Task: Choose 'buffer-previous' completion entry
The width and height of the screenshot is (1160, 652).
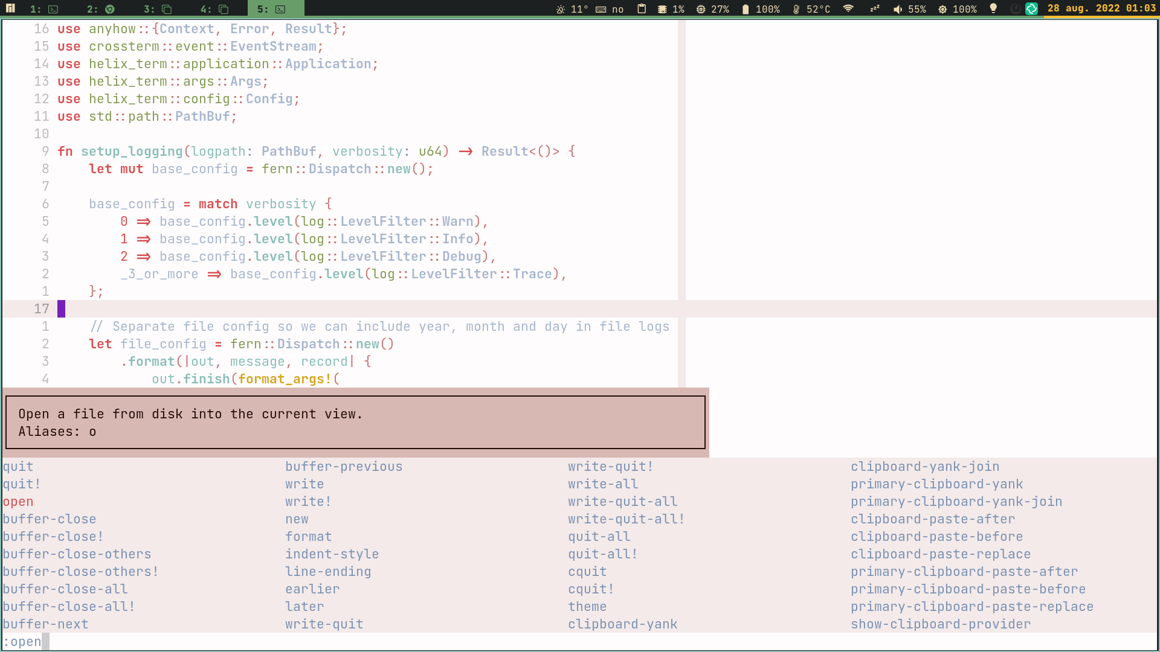Action: [x=344, y=467]
